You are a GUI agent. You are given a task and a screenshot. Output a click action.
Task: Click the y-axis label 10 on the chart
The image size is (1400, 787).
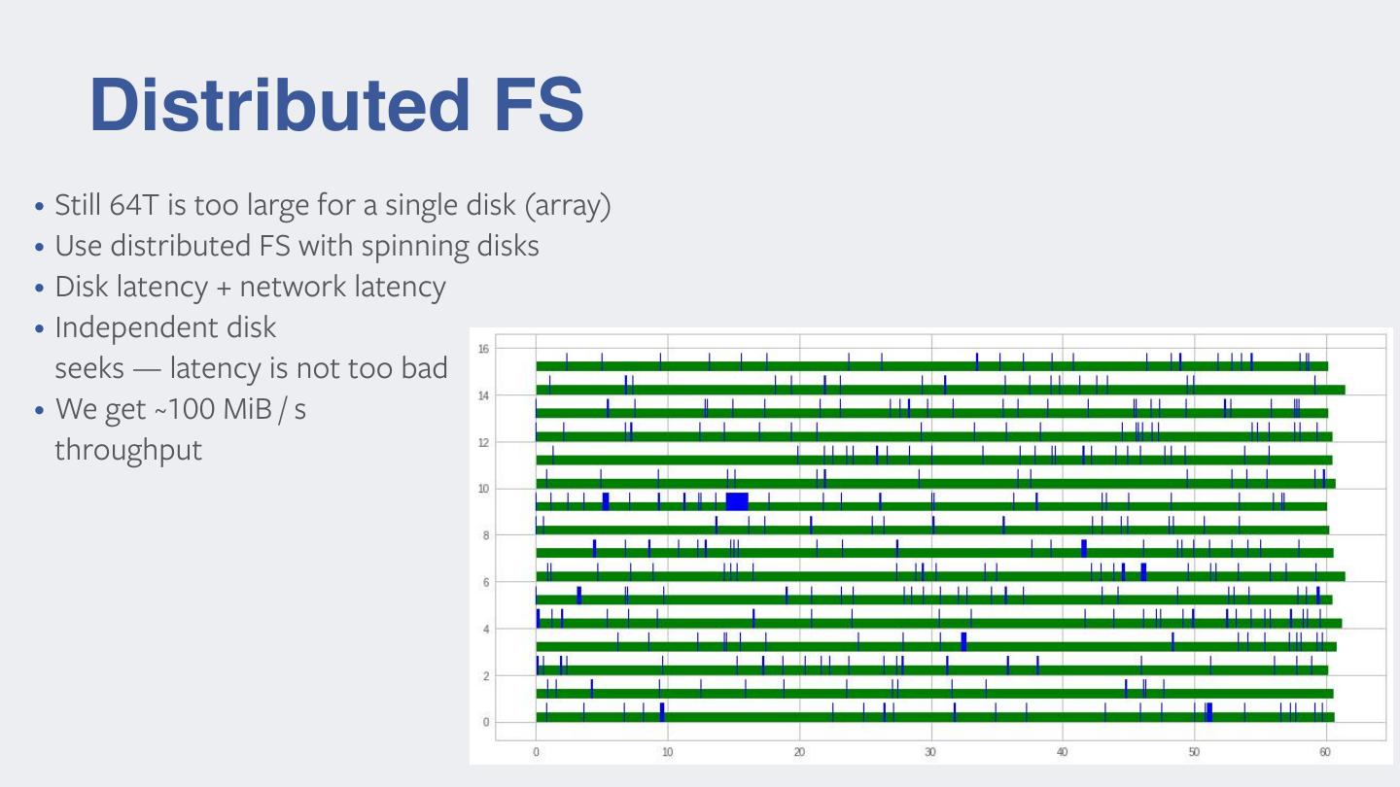(484, 489)
